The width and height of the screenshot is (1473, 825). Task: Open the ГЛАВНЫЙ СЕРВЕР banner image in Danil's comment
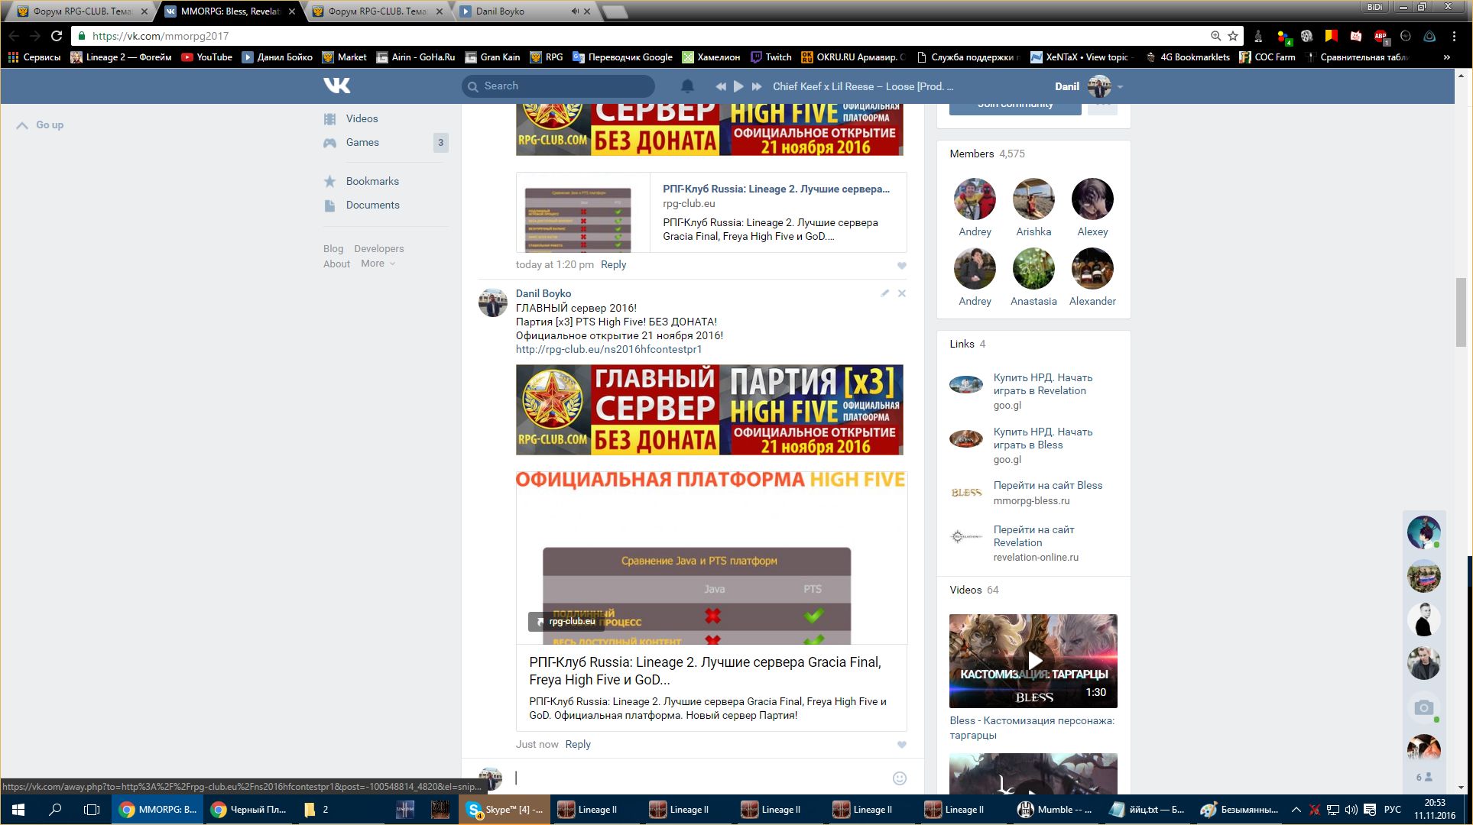pyautogui.click(x=709, y=409)
